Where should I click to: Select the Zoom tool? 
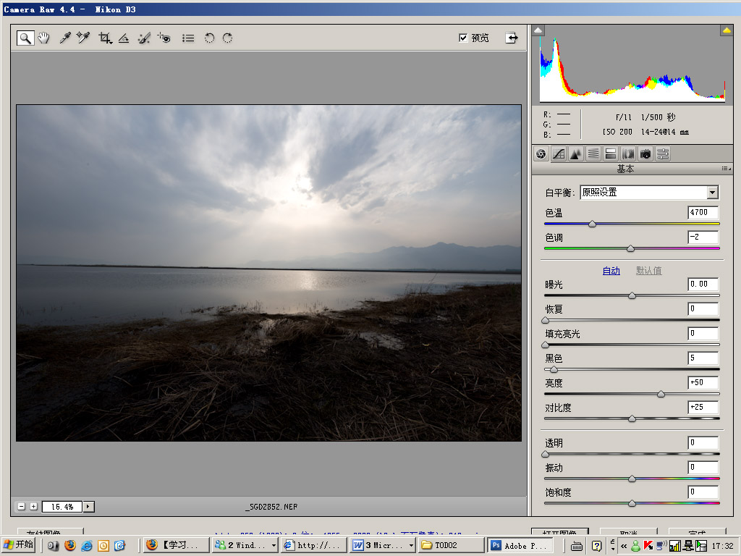(25, 38)
